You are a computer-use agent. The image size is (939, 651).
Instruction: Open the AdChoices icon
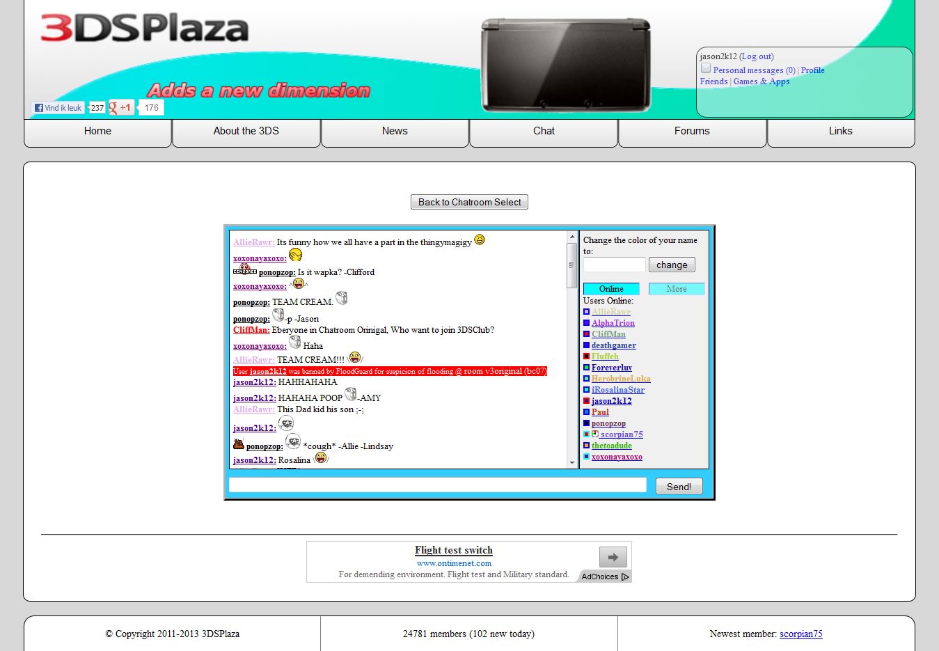point(625,577)
